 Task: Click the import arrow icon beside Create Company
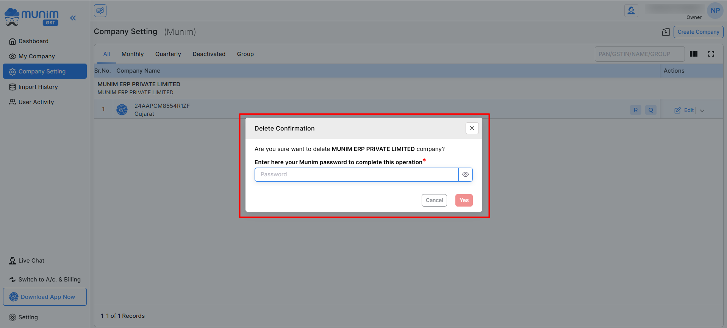[x=666, y=32]
